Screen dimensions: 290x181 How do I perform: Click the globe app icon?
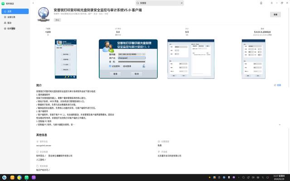43,14
